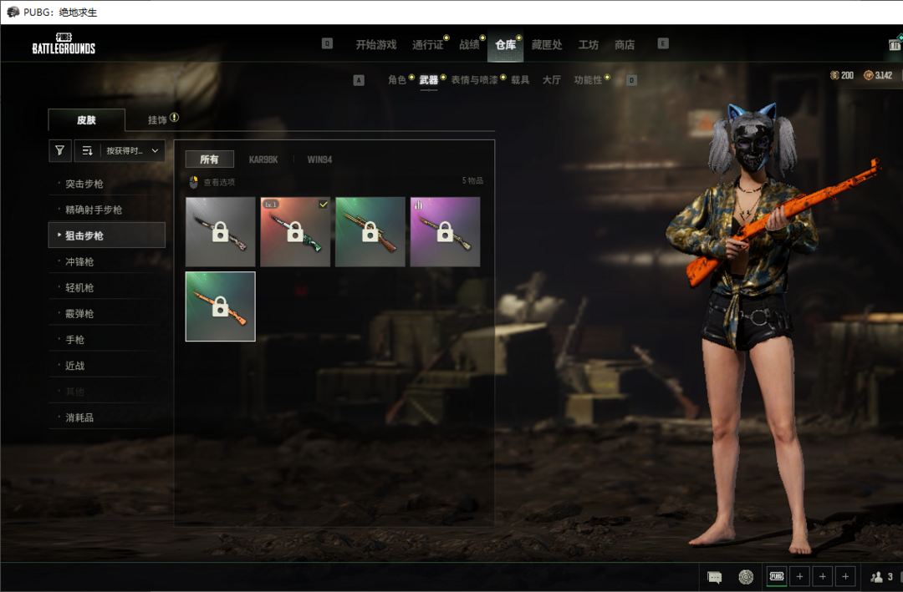Click the round medal icon near chat
This screenshot has width=903, height=592.
746,576
